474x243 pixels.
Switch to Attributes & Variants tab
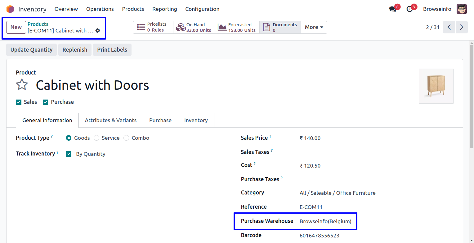(x=110, y=120)
